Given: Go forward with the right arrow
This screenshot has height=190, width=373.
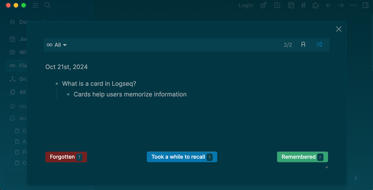Looking at the screenshot, I should (x=341, y=5).
